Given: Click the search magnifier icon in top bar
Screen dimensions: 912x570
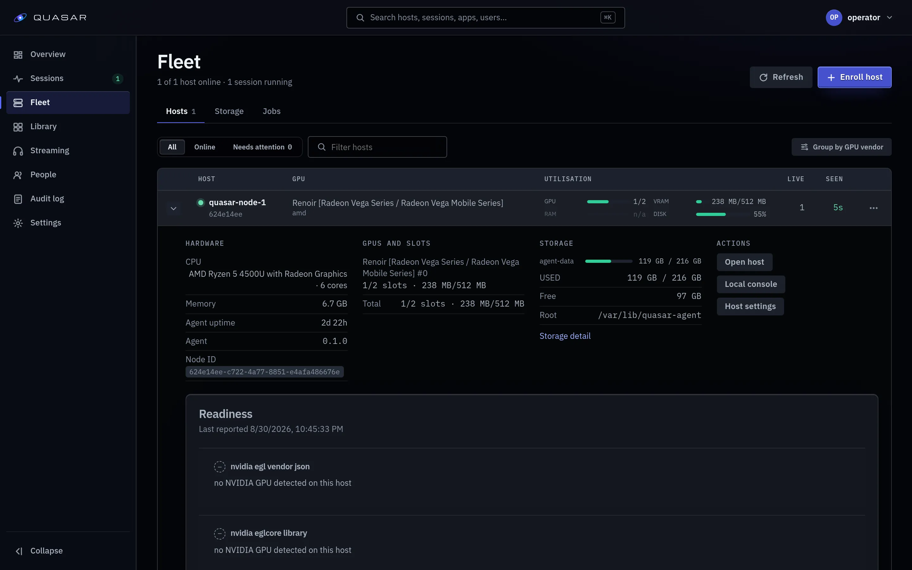Looking at the screenshot, I should pyautogui.click(x=360, y=18).
